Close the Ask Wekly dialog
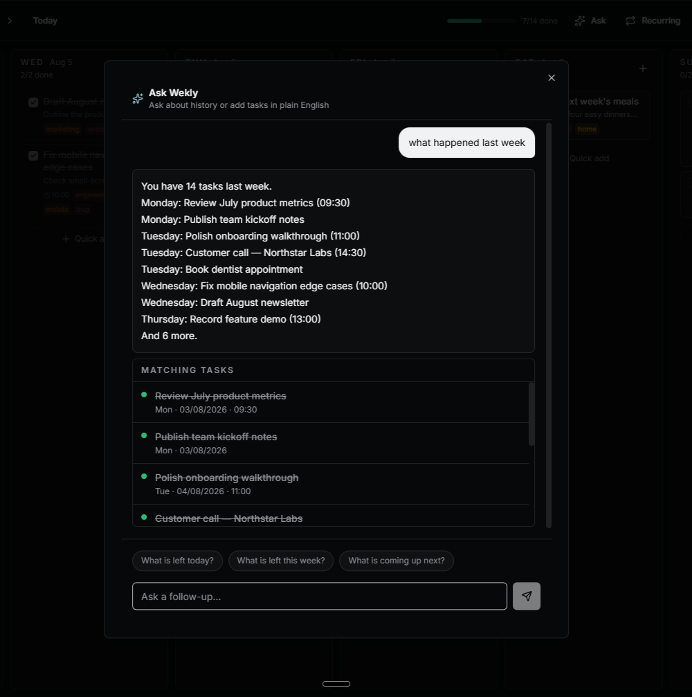692x697 pixels. 552,78
